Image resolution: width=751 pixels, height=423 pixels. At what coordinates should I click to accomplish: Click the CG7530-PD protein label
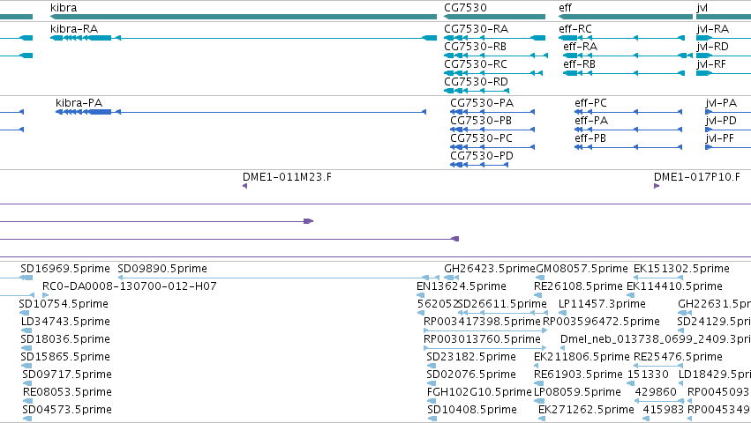(x=481, y=156)
